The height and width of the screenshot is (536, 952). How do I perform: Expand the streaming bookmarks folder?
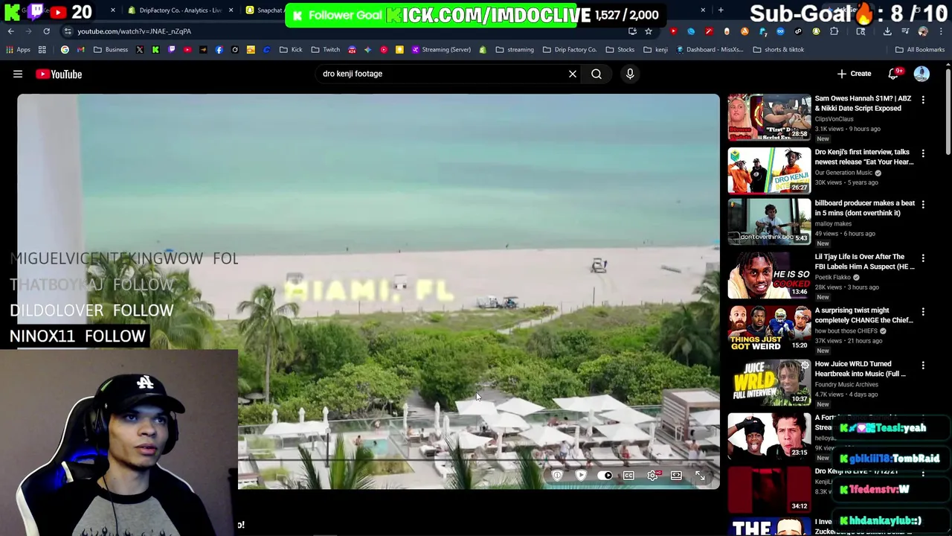(515, 50)
